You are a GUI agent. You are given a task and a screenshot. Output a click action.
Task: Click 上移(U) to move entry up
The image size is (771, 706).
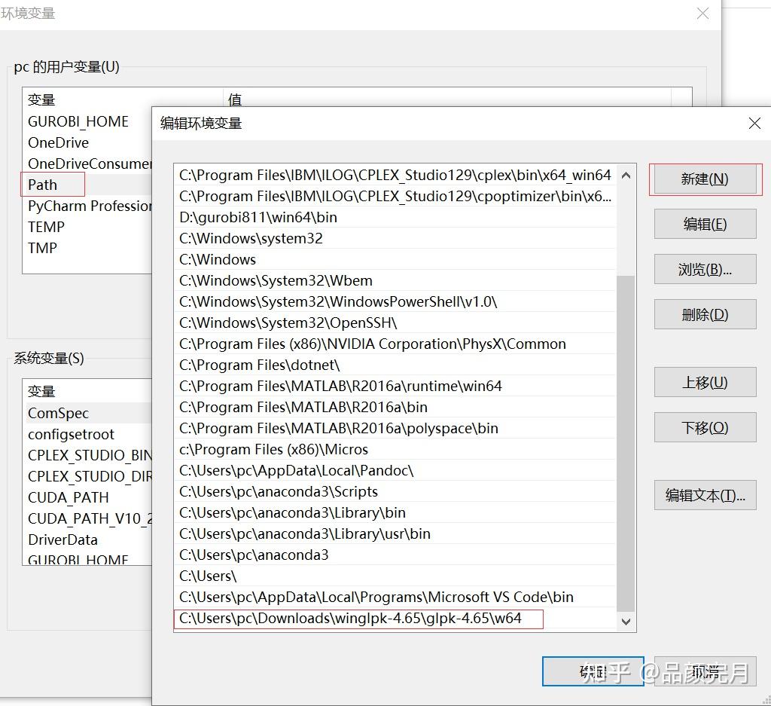click(x=705, y=382)
